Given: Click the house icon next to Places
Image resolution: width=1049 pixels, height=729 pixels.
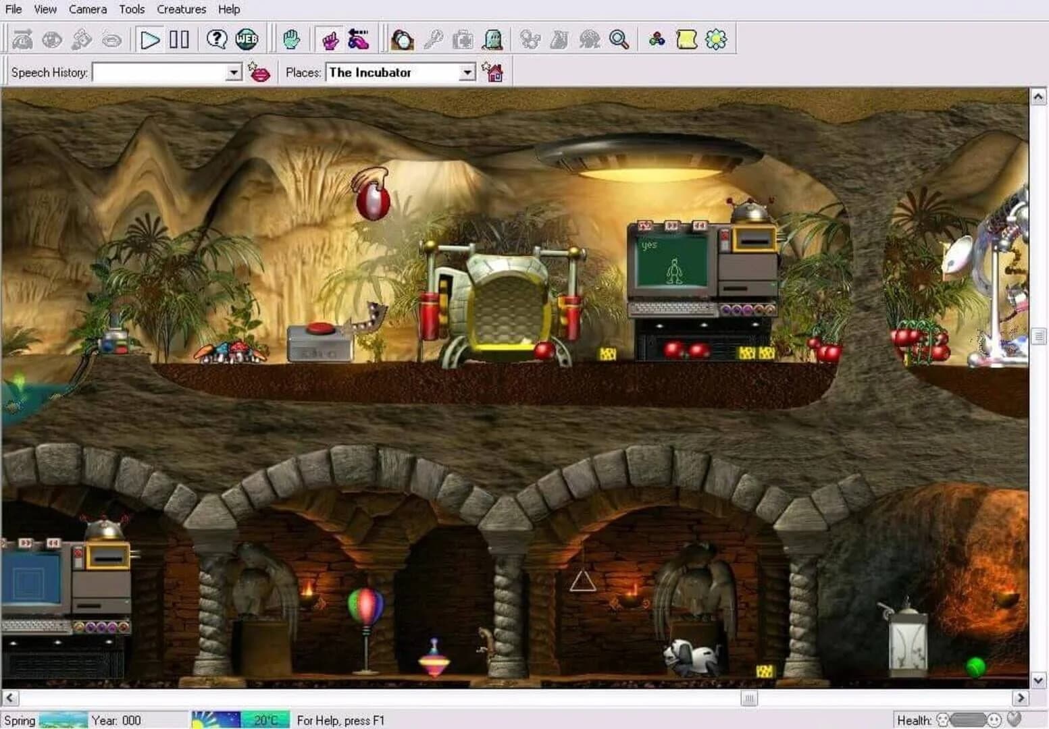Looking at the screenshot, I should tap(495, 73).
